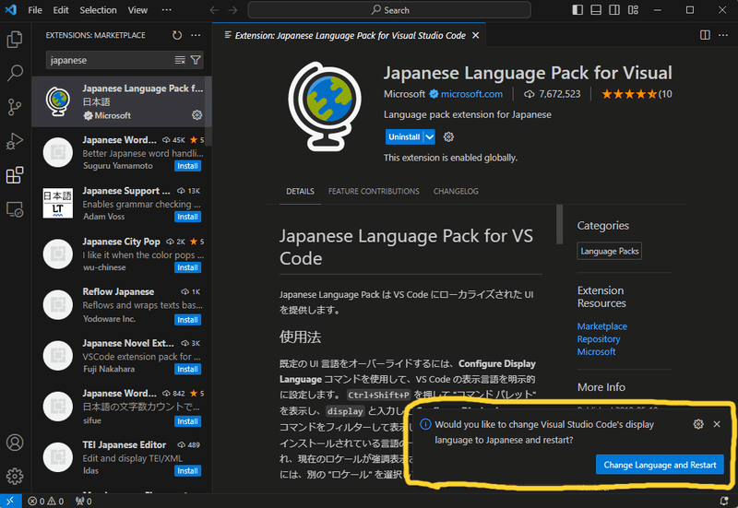Viewport: 738px width, 508px height.
Task: Open the microsoft.com publisher link
Action: point(471,94)
